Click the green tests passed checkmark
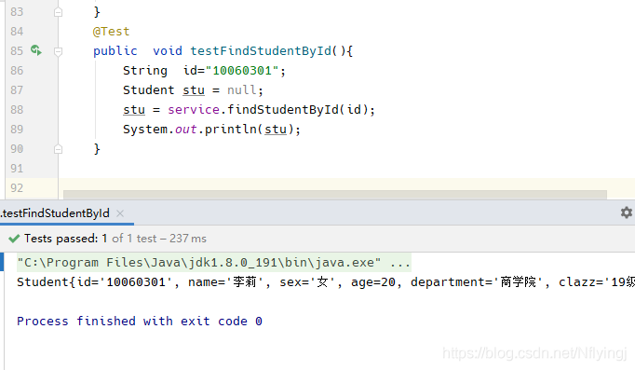Screen dimensions: 635x370 pyautogui.click(x=14, y=239)
